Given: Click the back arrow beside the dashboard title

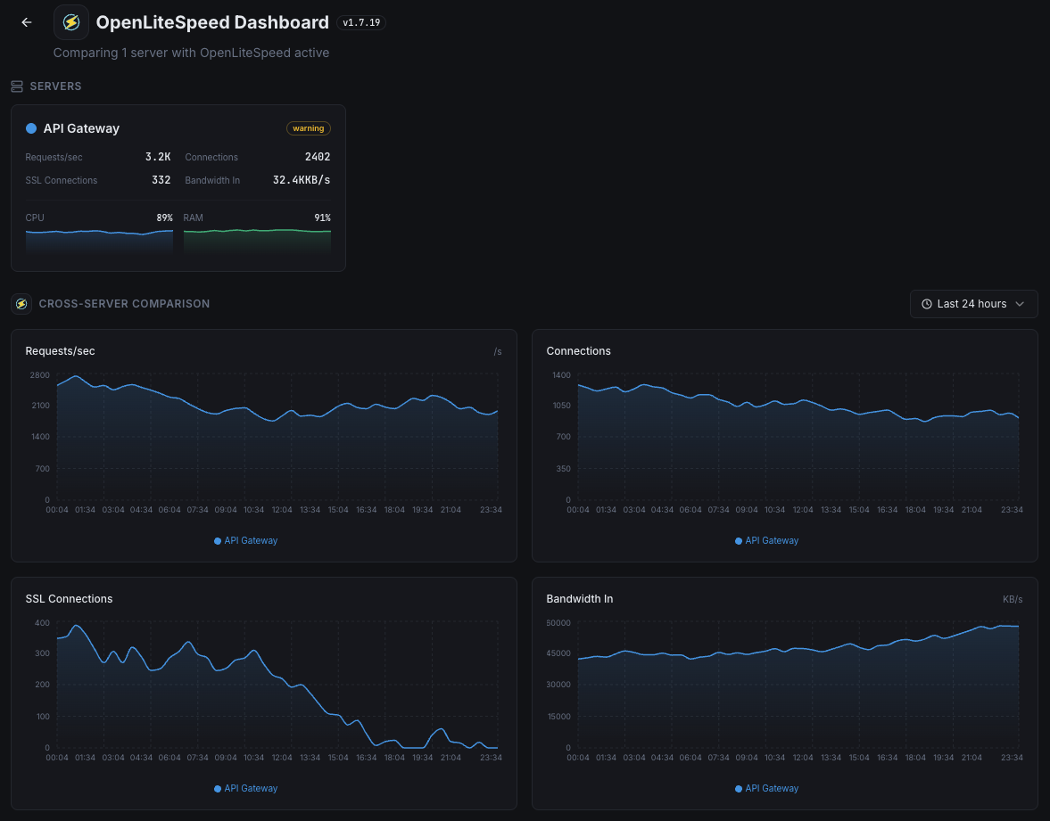Looking at the screenshot, I should 26,22.
